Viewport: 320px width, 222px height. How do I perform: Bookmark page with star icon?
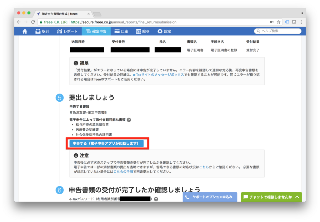coord(278,22)
